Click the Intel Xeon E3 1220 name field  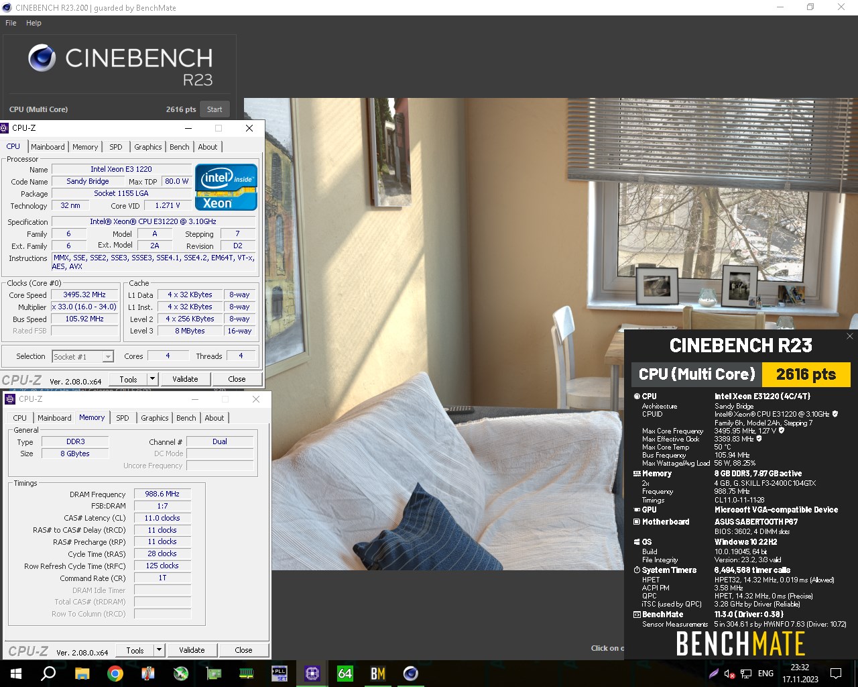point(121,169)
